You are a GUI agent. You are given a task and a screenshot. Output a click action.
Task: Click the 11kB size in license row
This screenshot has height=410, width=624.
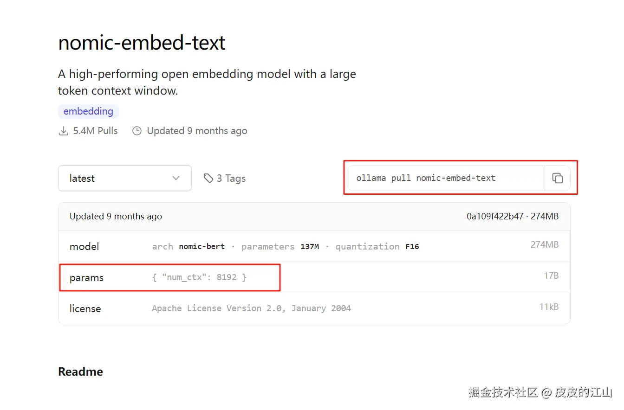(x=549, y=307)
